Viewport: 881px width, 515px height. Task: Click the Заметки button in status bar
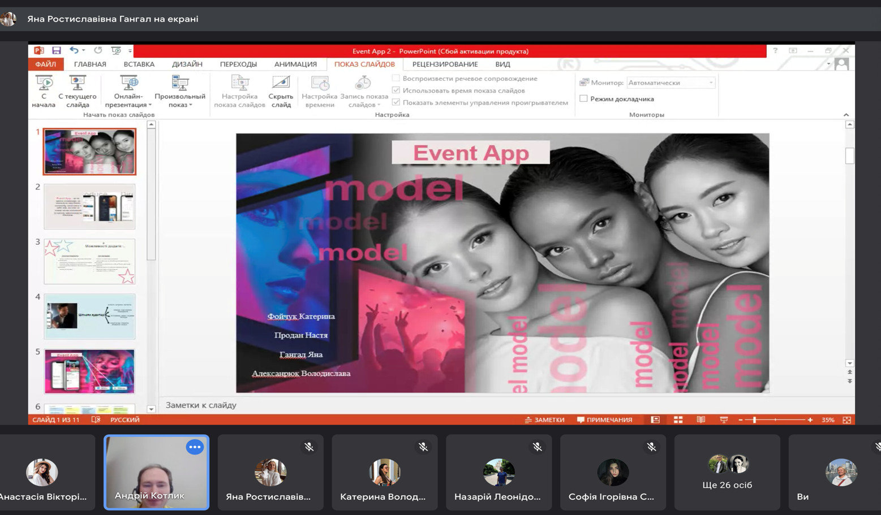coord(544,420)
